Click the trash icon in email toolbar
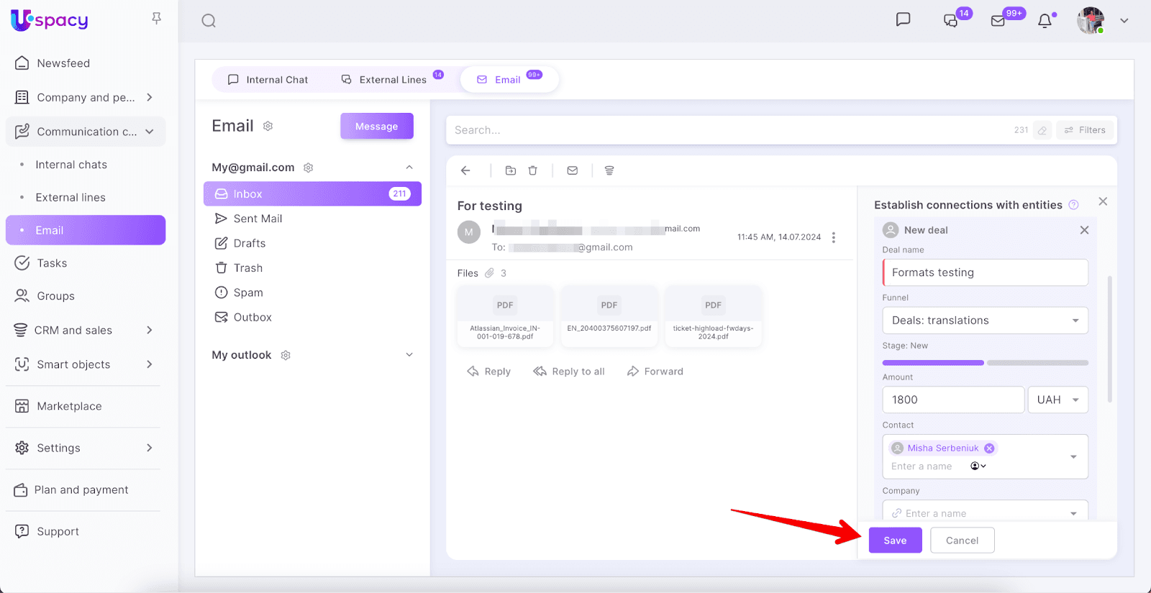The height and width of the screenshot is (593, 1151). coord(532,170)
